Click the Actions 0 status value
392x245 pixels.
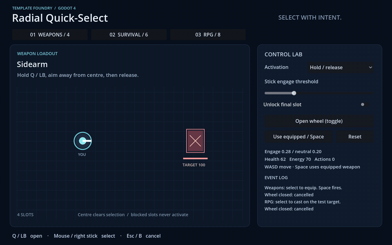click(x=325, y=159)
